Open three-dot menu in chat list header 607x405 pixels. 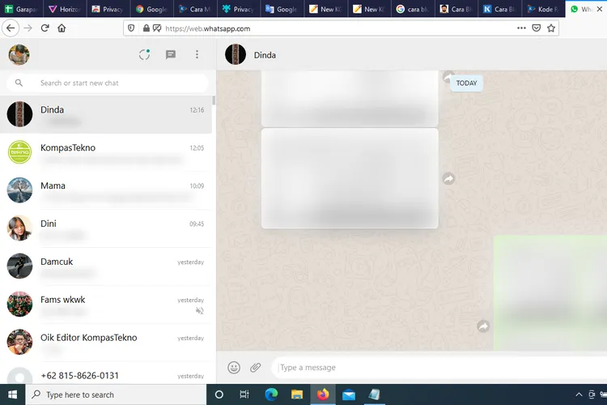197,55
